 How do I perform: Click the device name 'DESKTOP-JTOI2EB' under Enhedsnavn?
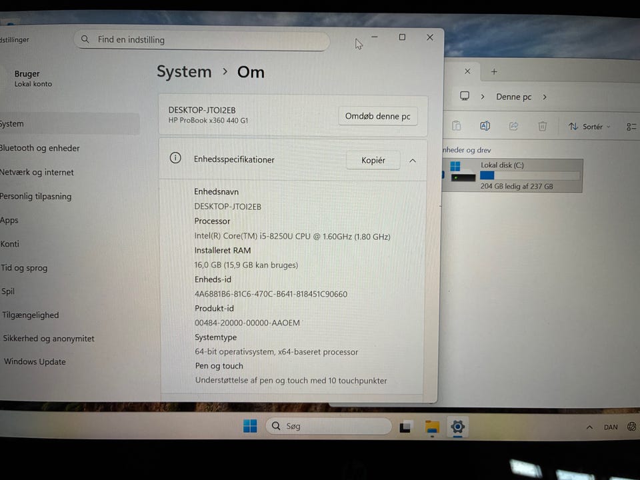228,207
